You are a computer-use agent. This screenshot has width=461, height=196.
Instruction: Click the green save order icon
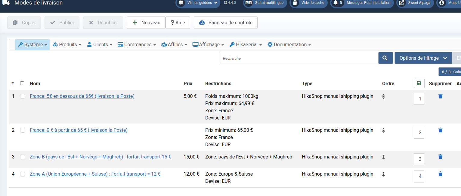[x=419, y=83]
